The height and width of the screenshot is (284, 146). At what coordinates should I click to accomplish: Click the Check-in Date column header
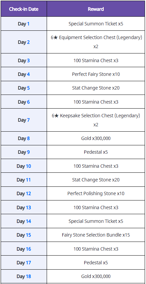tap(24, 9)
